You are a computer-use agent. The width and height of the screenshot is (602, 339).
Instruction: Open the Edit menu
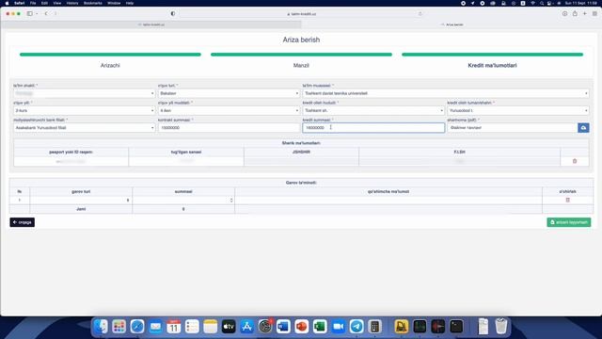(44, 3)
